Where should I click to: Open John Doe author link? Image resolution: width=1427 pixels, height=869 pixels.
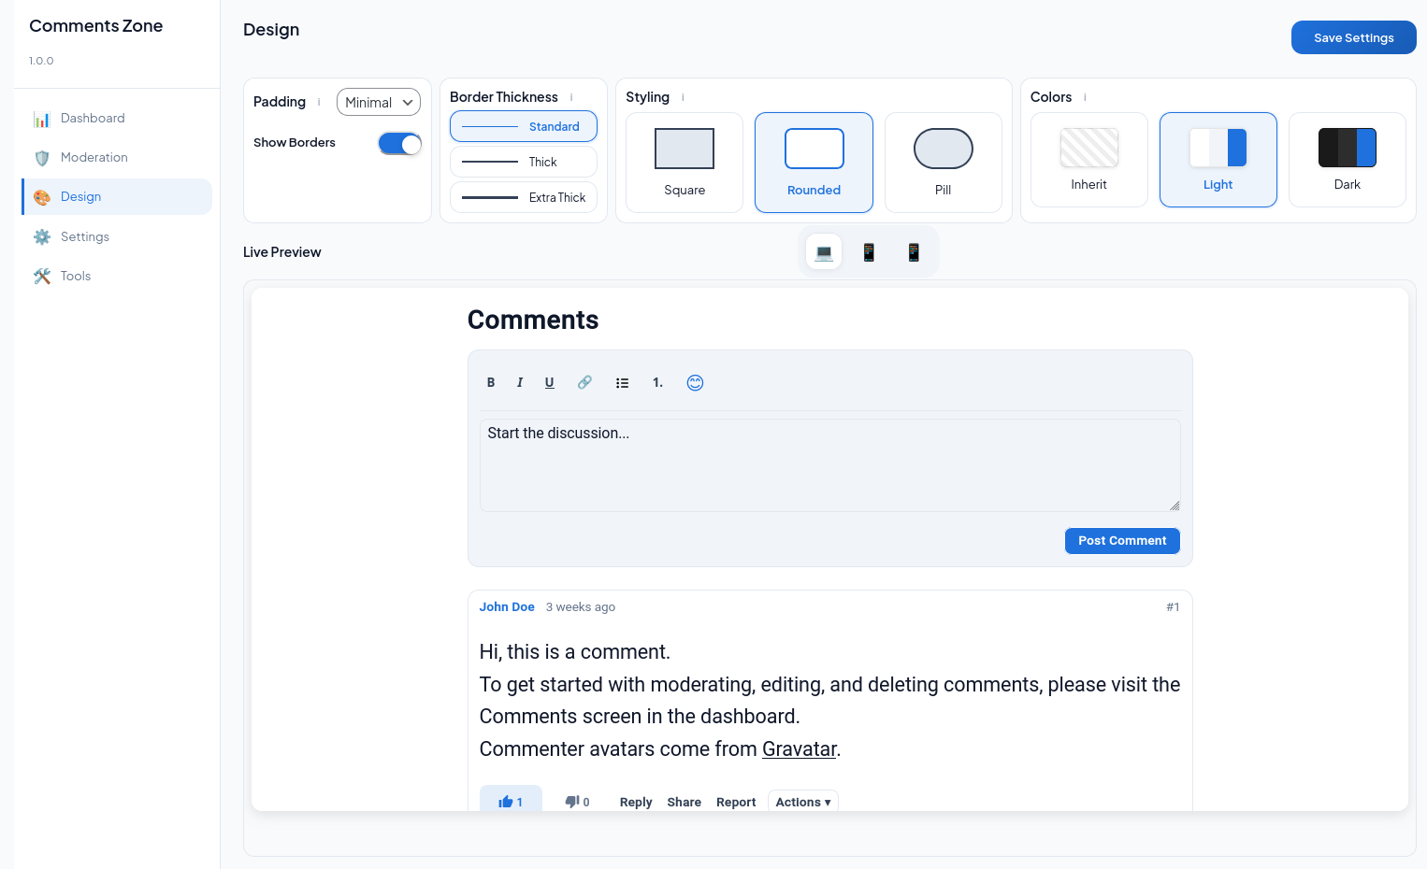tap(507, 607)
